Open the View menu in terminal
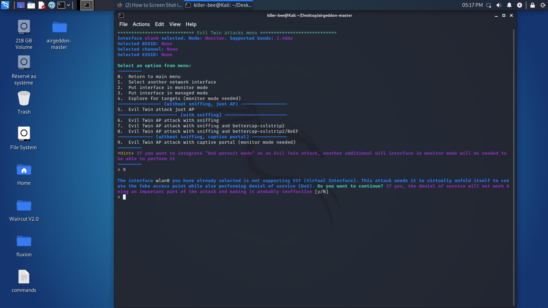Image resolution: width=548 pixels, height=308 pixels. 175,24
